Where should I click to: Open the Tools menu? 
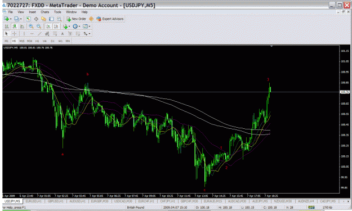pos(57,12)
